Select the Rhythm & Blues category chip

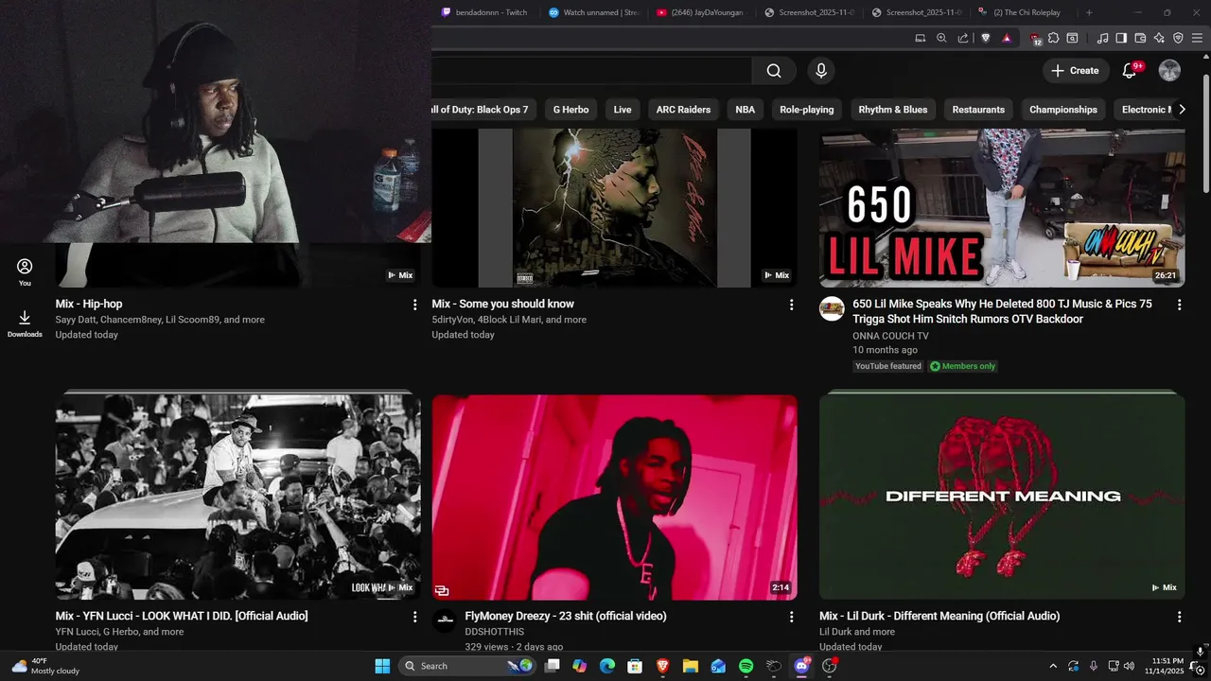[x=893, y=110]
